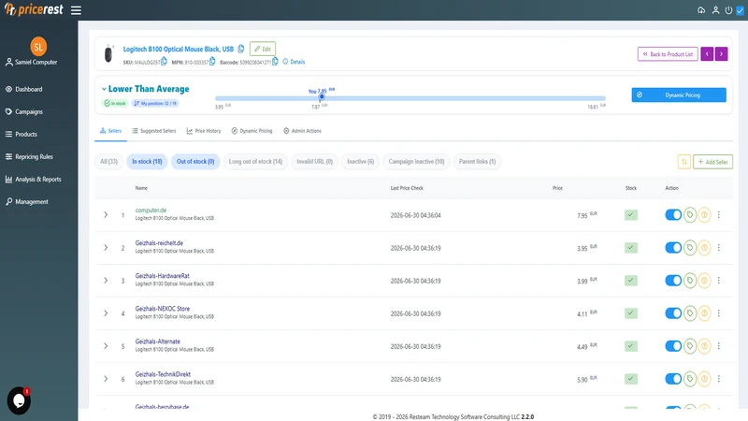Image resolution: width=748 pixels, height=421 pixels.
Task: Open the chat support bubble
Action: point(19,400)
